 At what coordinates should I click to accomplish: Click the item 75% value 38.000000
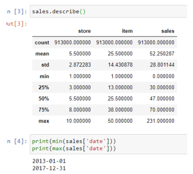120,110
